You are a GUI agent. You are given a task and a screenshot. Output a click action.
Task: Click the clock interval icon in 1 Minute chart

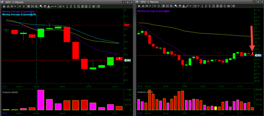point(195,6)
